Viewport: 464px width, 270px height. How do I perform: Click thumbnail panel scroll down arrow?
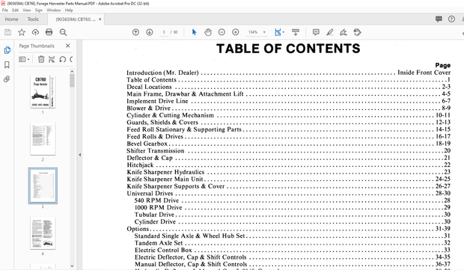click(x=72, y=266)
